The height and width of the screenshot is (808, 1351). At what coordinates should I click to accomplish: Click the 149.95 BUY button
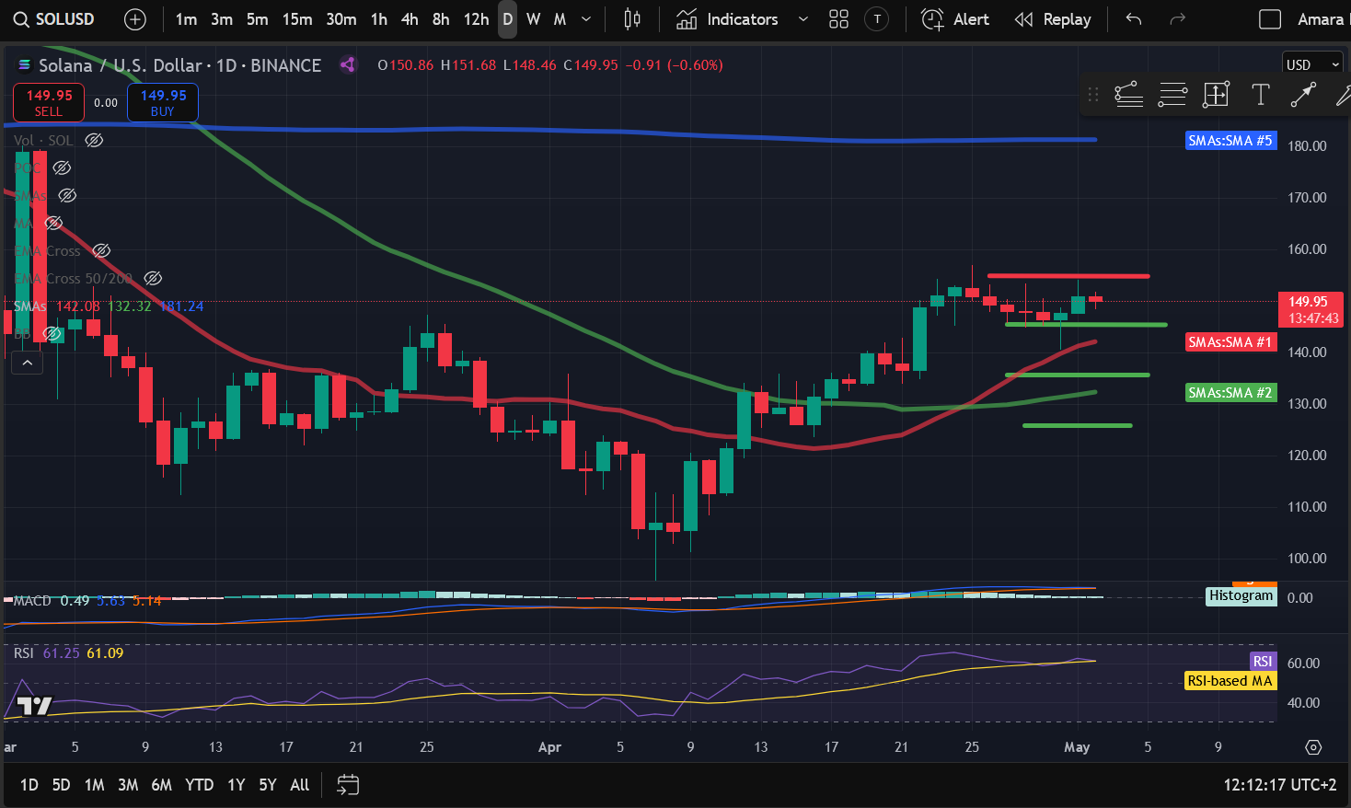(163, 102)
